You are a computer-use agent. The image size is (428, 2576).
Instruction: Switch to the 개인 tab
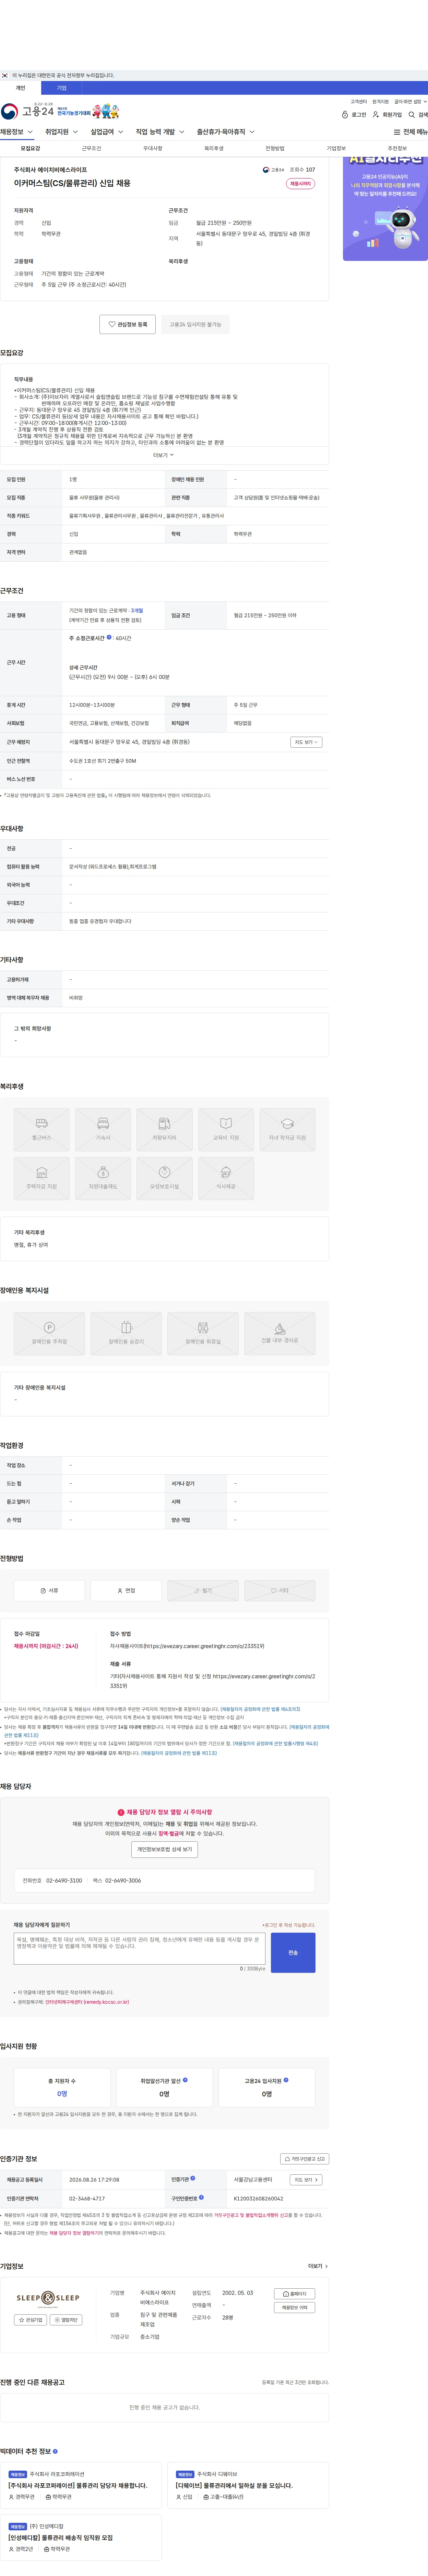(20, 88)
